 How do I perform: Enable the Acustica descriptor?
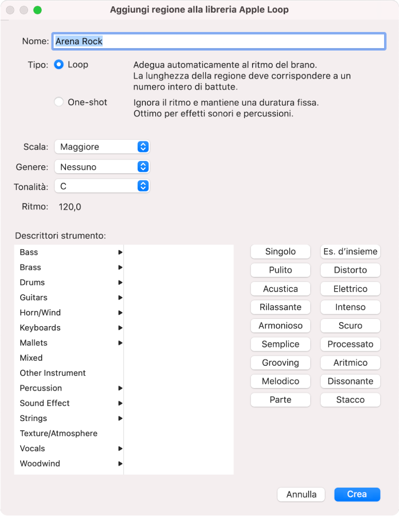[280, 289]
